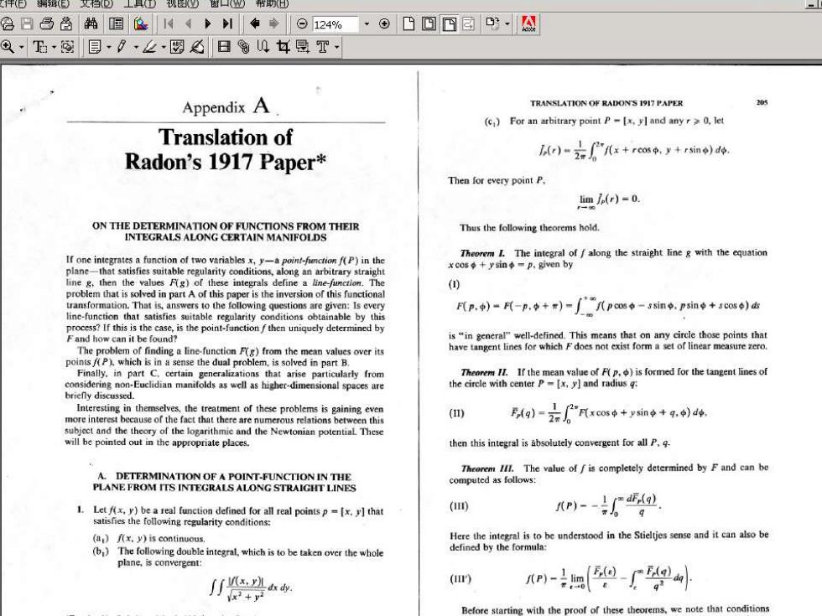Click the Spell Check ABC icon
This screenshot has height=616, width=822.
177,47
